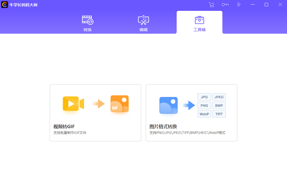The height and width of the screenshot is (189, 287).
Task: Click the shopping cart icon
Action: (x=211, y=5)
